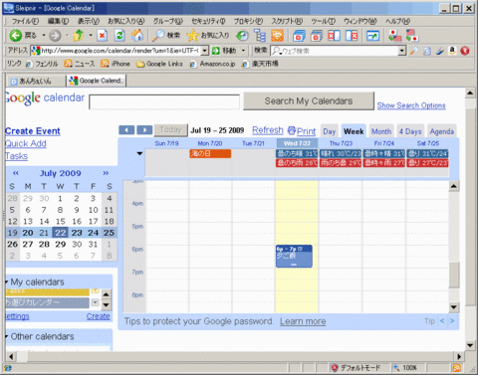Open the magnifier search (検索) toolbar button
This screenshot has width=478, height=375.
coord(166,36)
